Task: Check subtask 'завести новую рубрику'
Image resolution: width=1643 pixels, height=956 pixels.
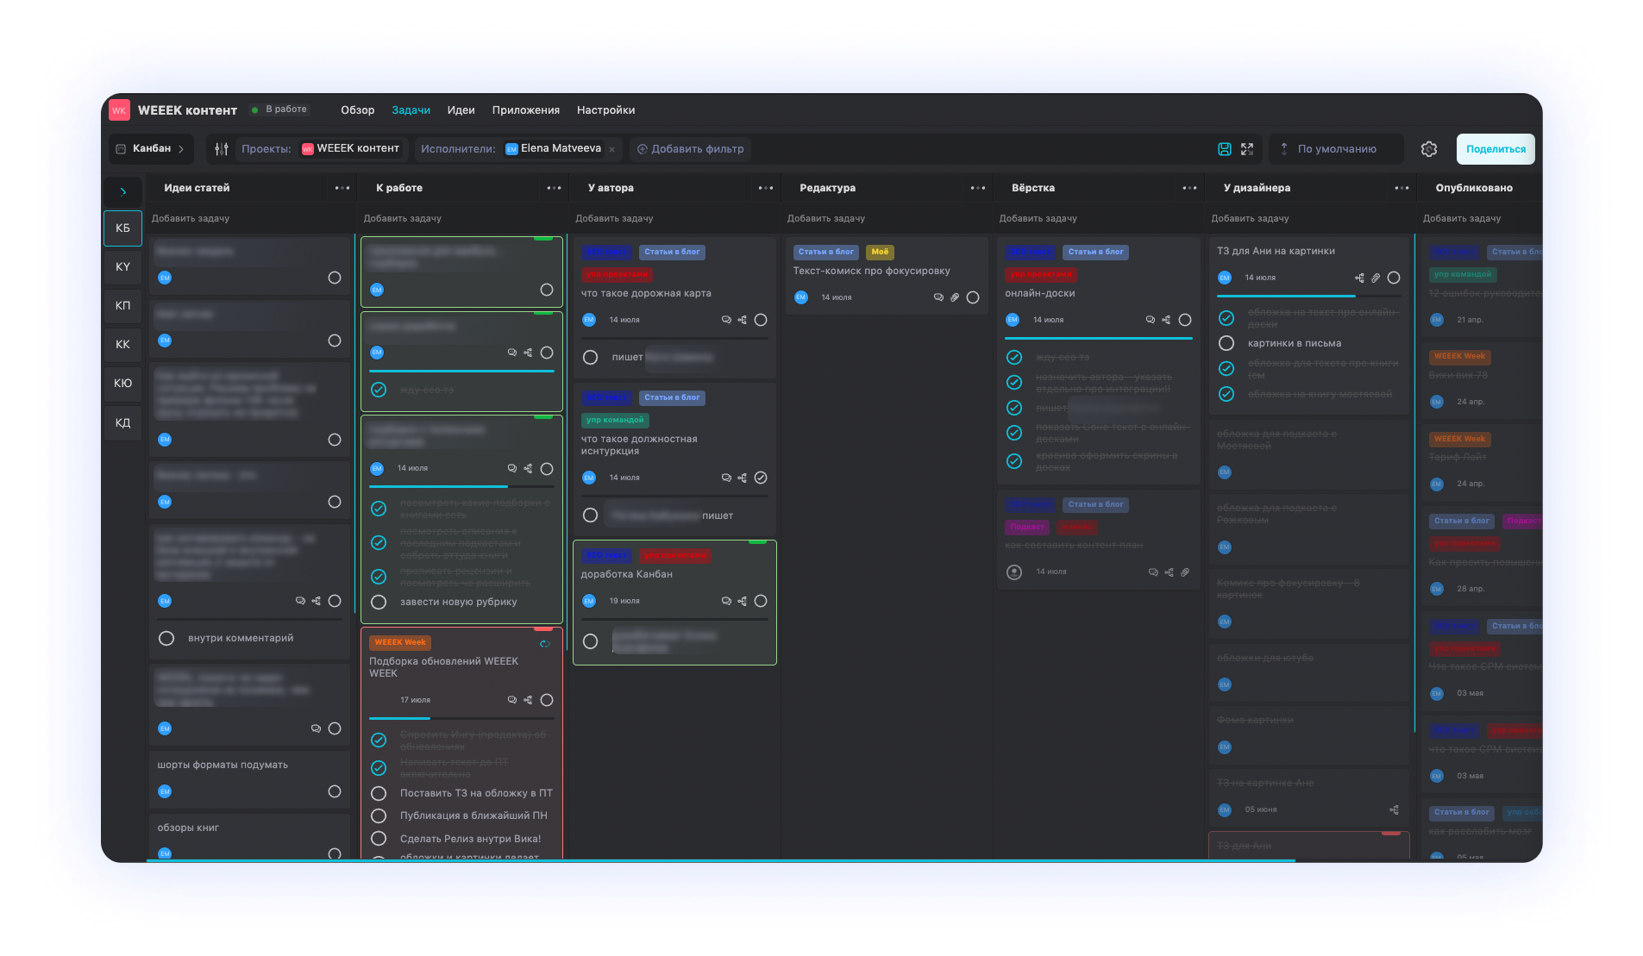Action: 379,602
